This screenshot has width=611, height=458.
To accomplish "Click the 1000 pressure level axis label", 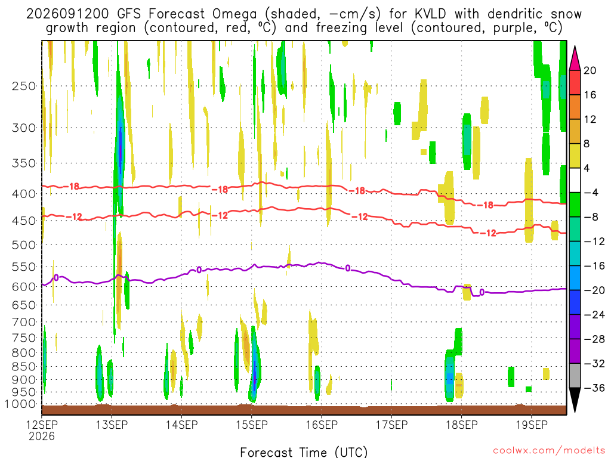I will (x=21, y=404).
